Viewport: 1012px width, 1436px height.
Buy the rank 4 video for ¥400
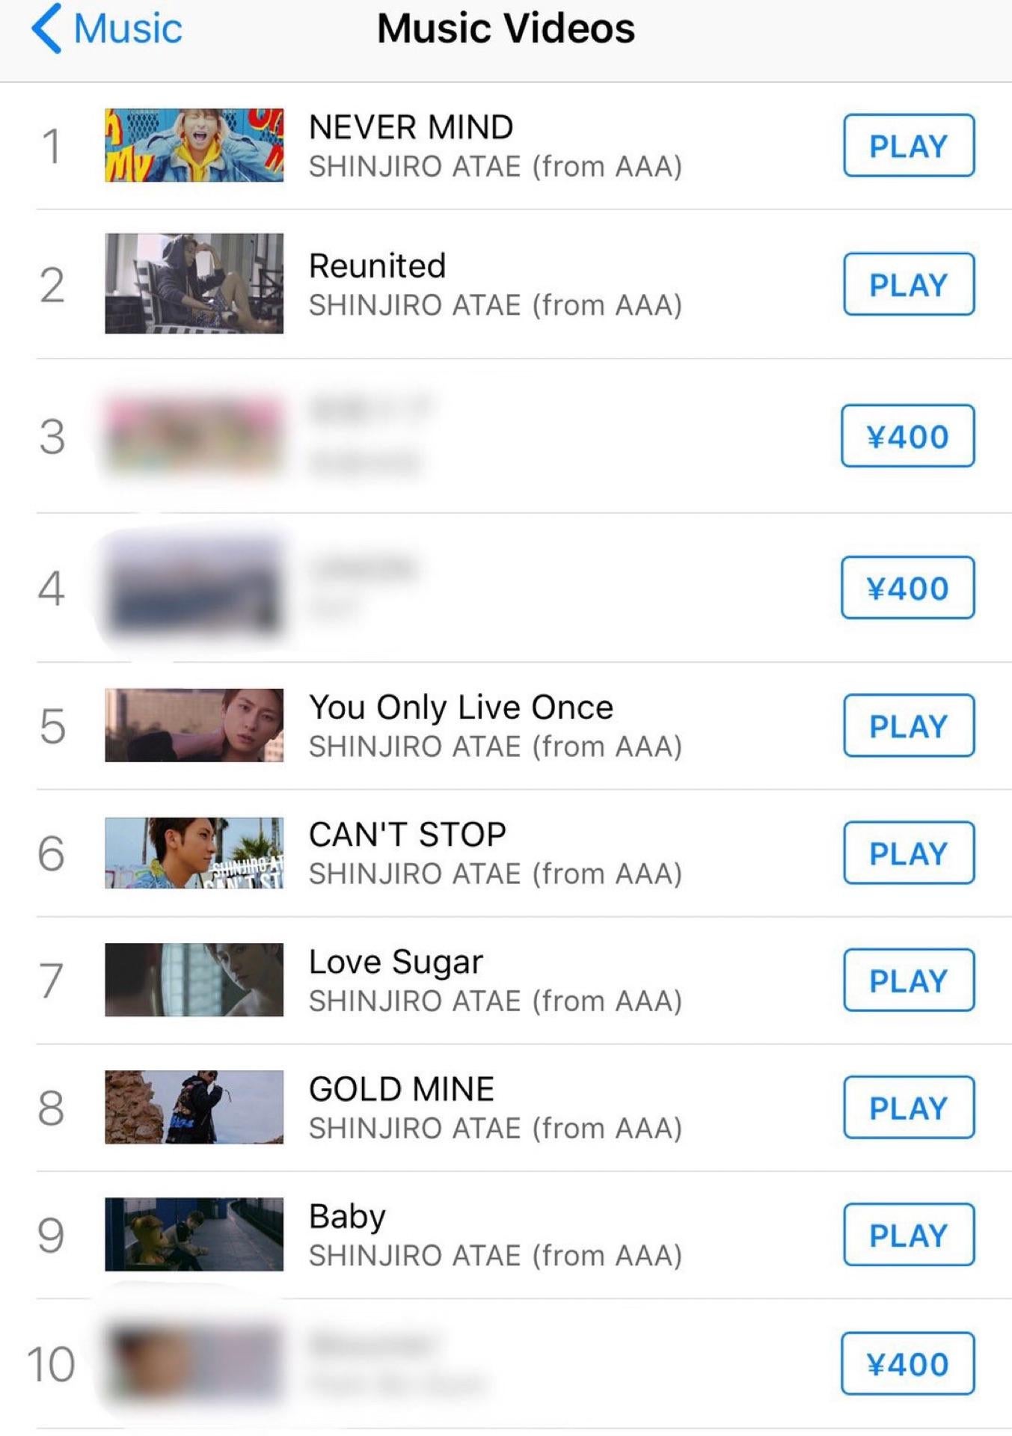(907, 588)
